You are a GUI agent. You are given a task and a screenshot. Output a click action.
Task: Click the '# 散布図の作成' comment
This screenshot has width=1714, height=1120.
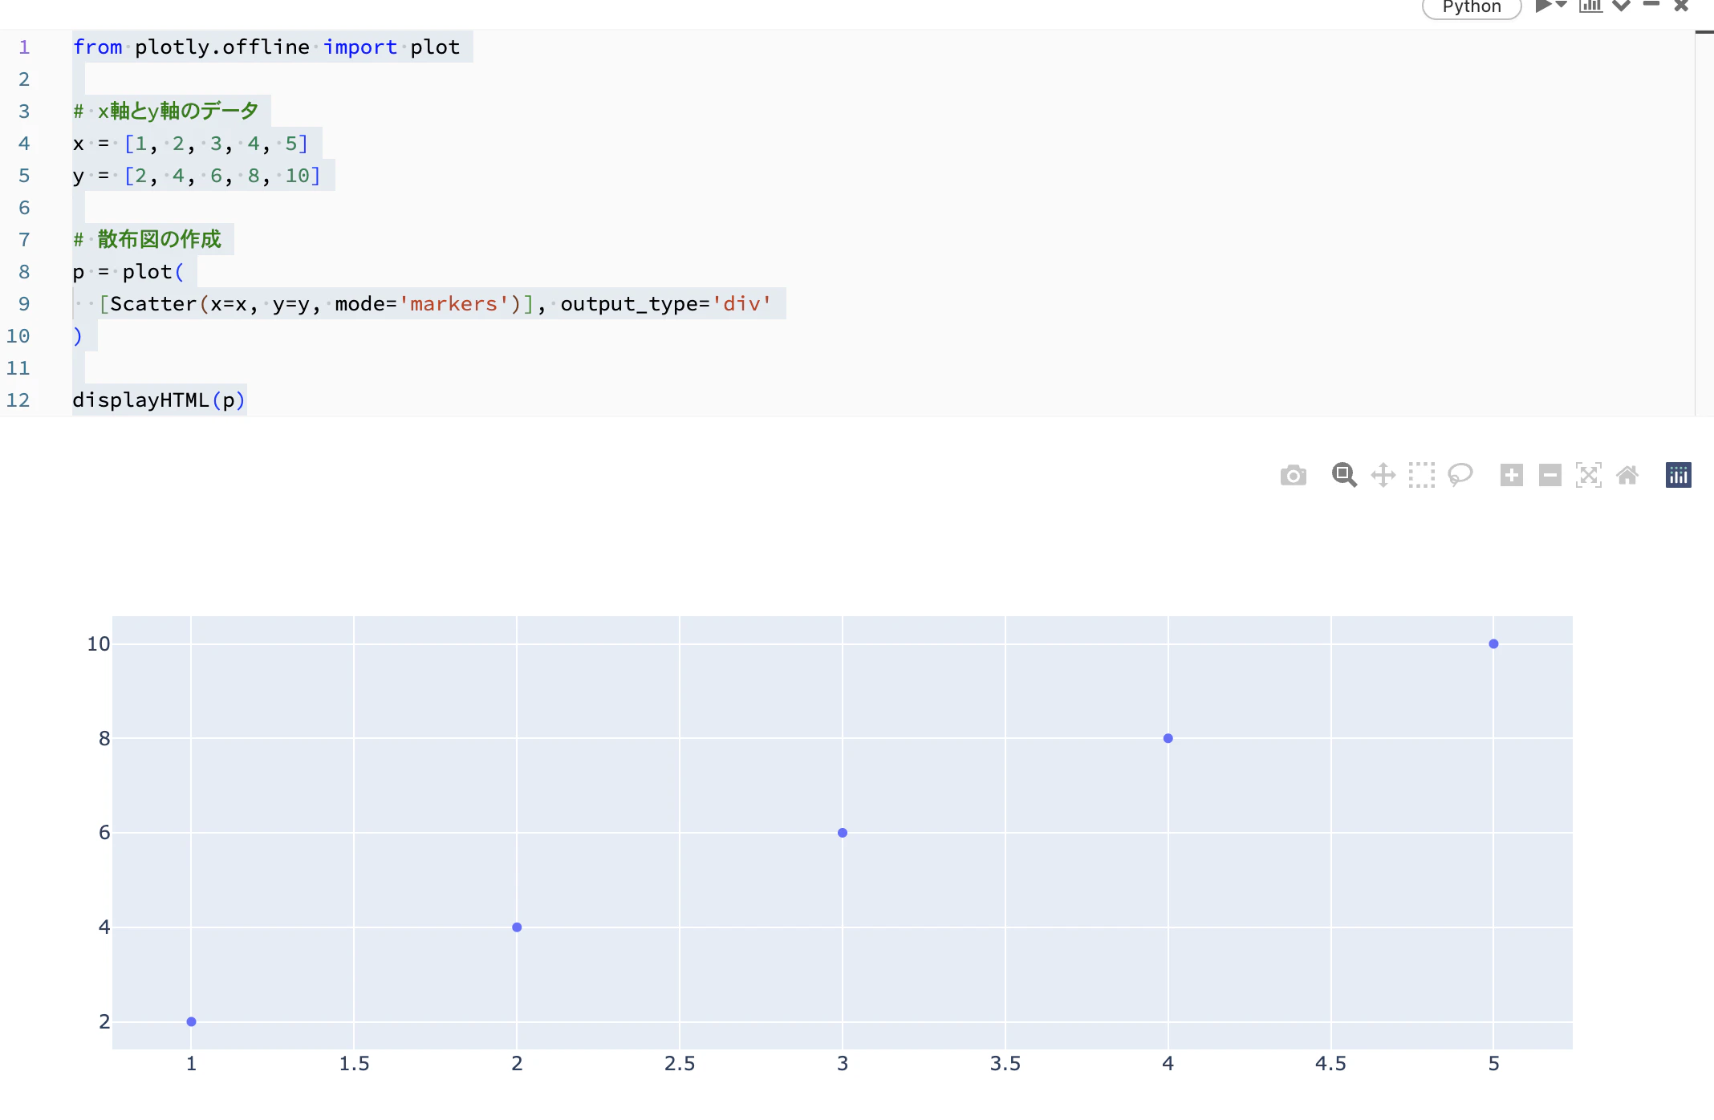(x=147, y=239)
